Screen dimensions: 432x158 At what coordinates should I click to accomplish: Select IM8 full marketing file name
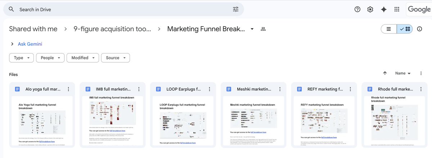point(113,89)
